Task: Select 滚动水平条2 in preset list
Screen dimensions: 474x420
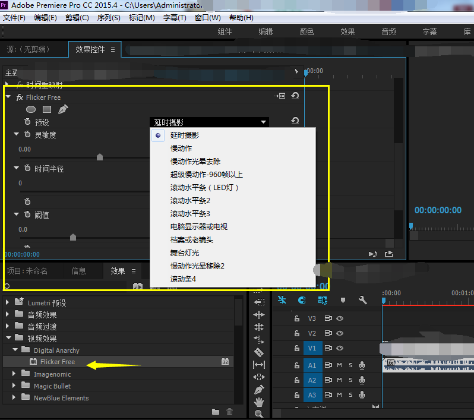Action: 190,200
